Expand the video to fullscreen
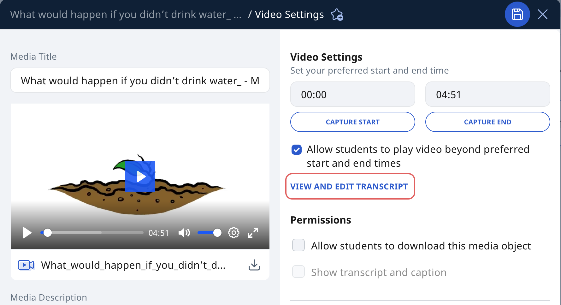Image resolution: width=561 pixels, height=305 pixels. 253,233
